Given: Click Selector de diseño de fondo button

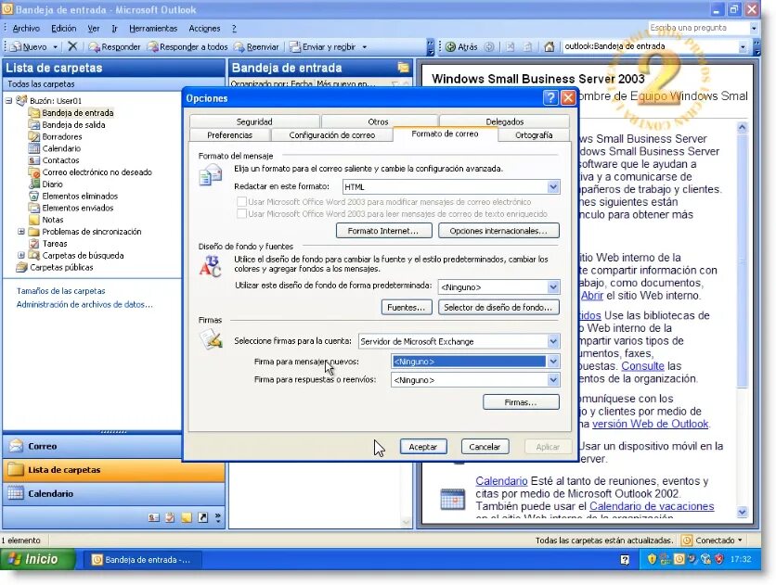Looking at the screenshot, I should [x=498, y=307].
